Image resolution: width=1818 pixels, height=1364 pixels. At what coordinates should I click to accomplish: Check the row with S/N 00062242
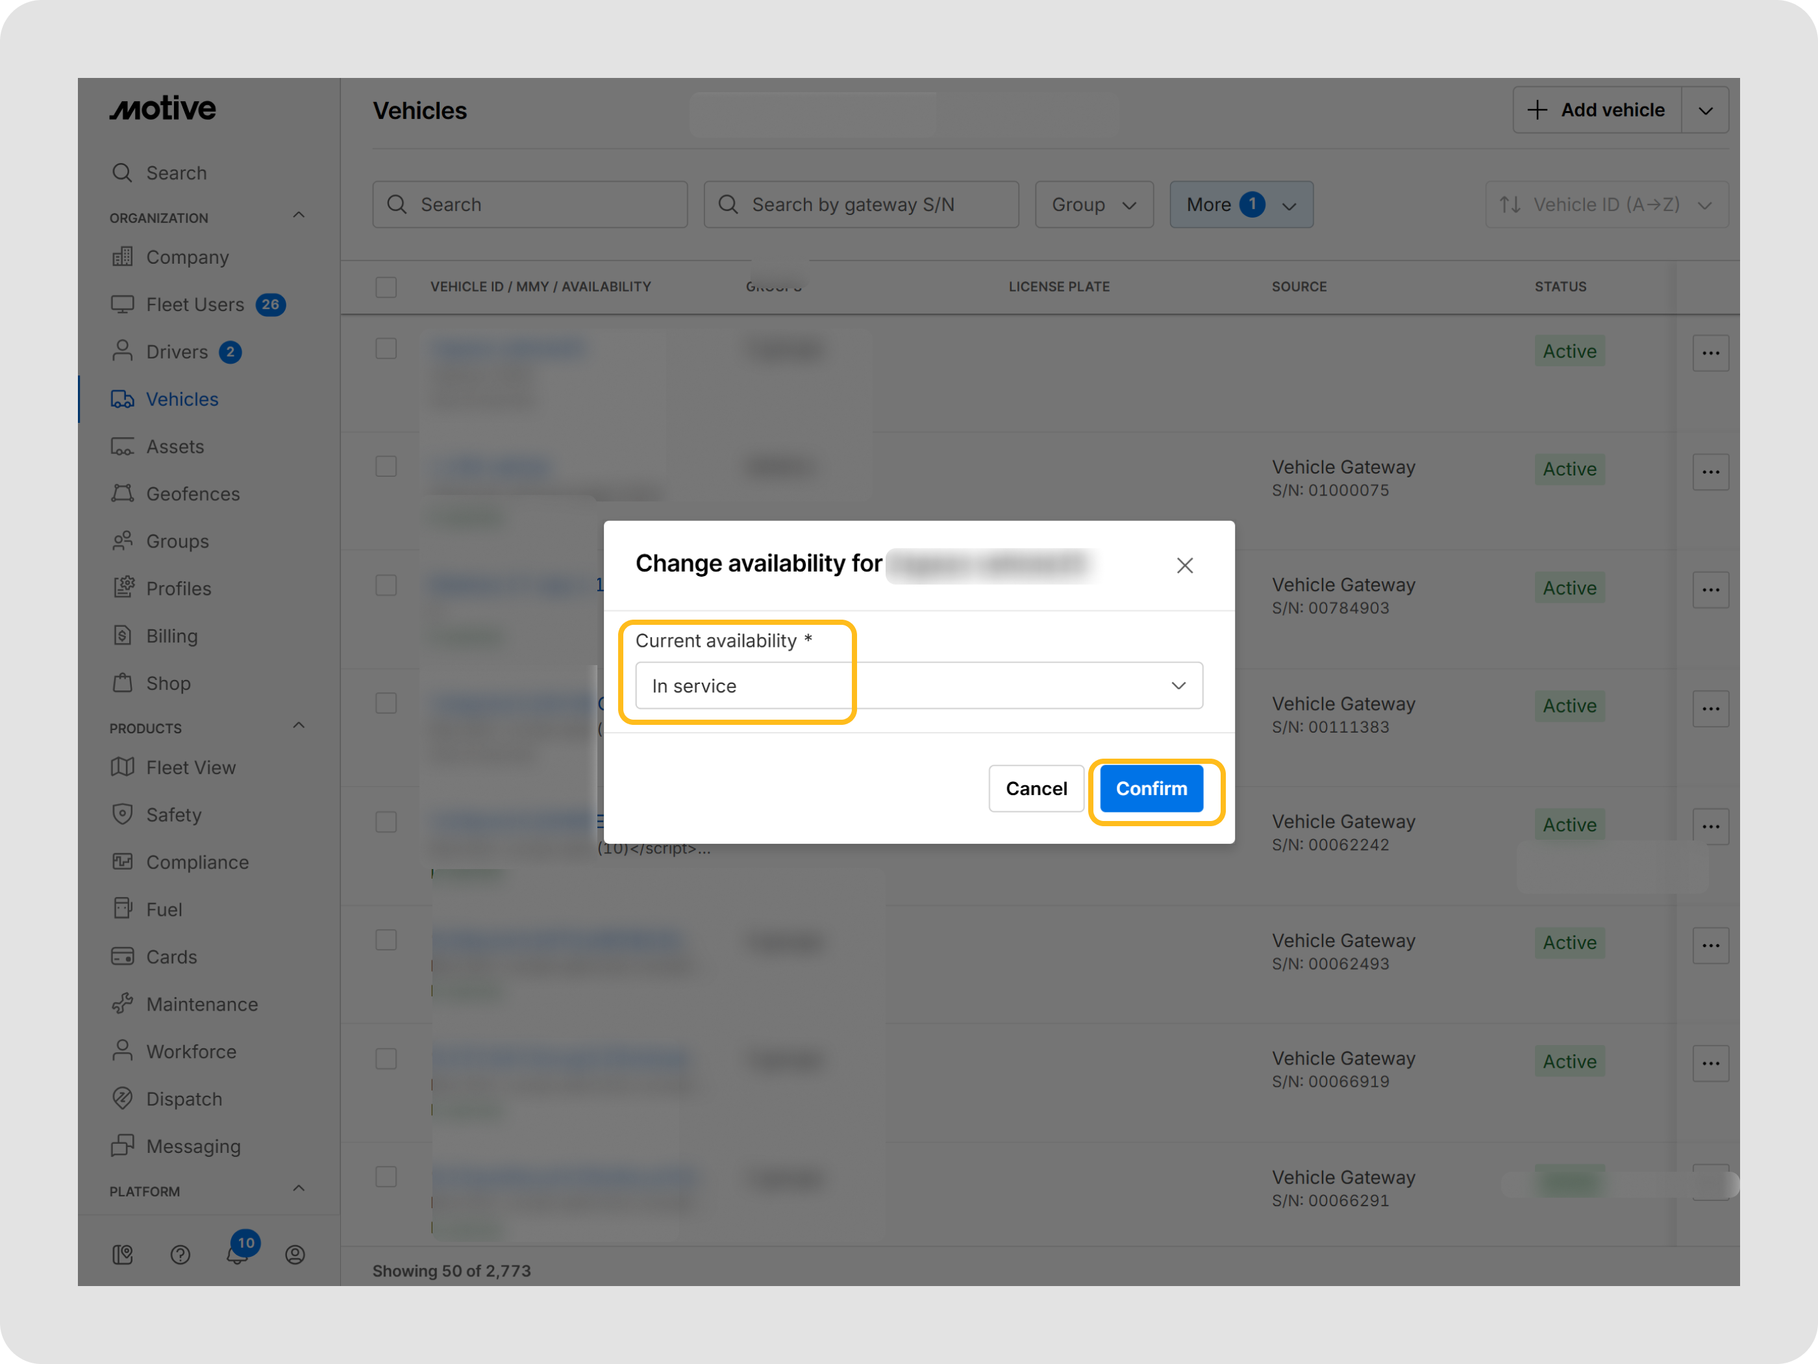coord(386,822)
